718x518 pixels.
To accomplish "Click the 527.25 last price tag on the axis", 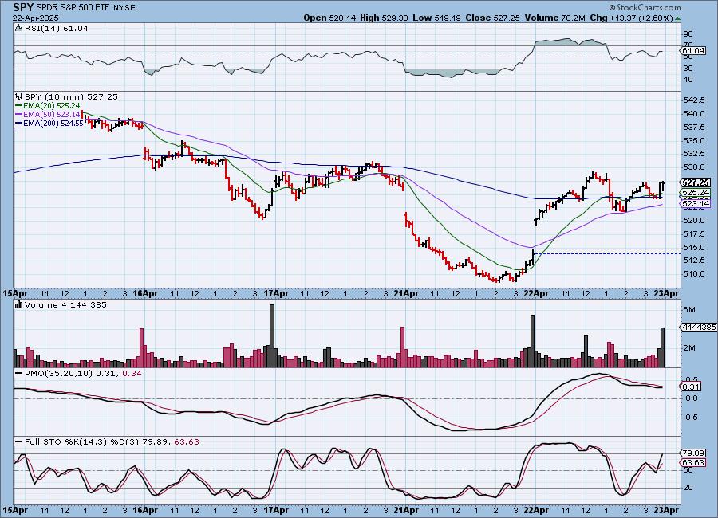I will click(696, 182).
